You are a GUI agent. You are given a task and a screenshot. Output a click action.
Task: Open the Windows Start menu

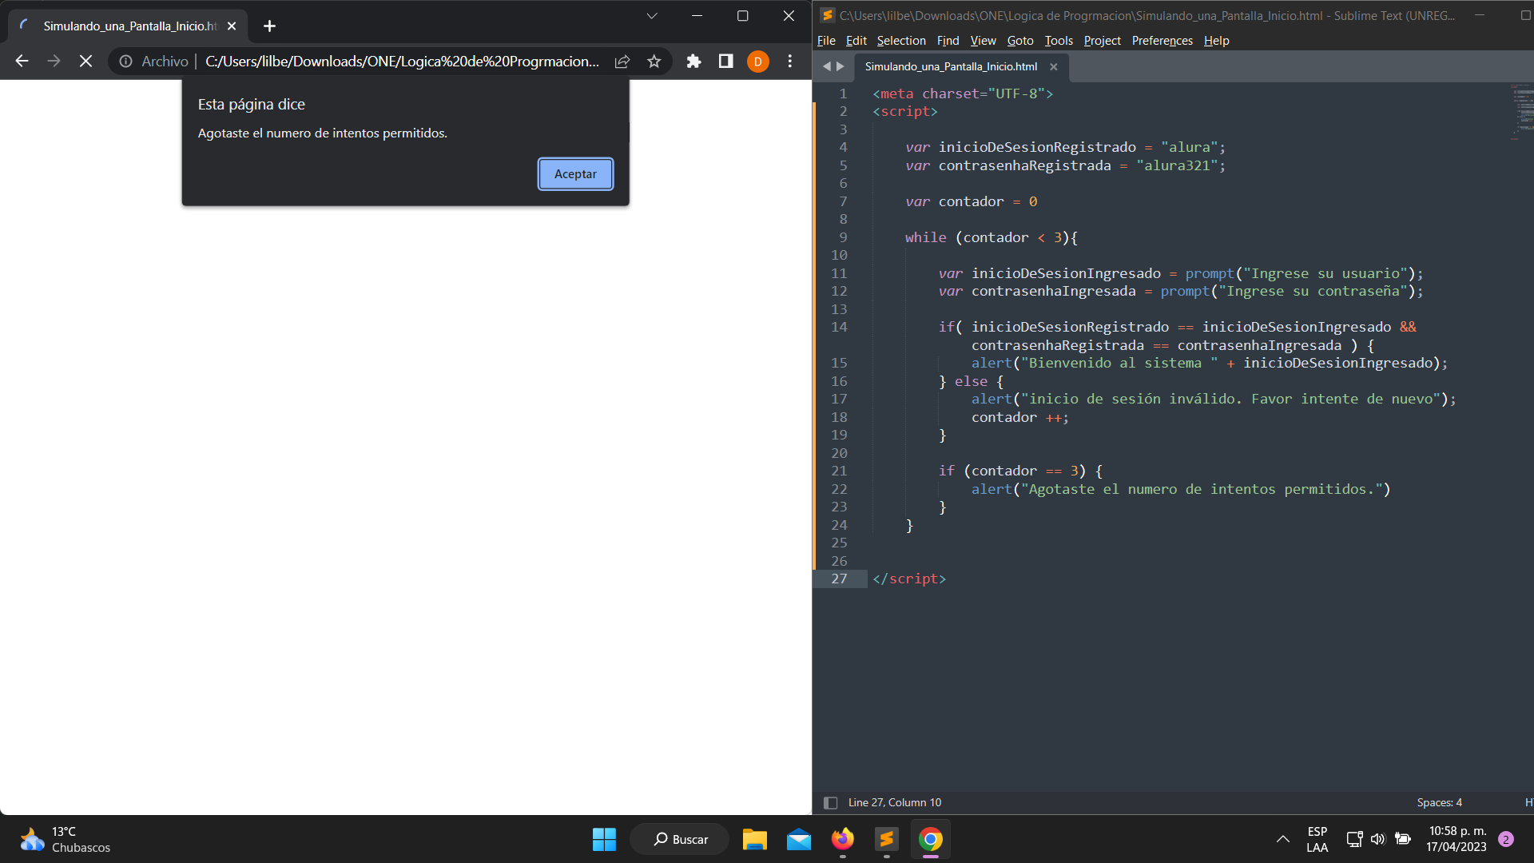point(604,839)
